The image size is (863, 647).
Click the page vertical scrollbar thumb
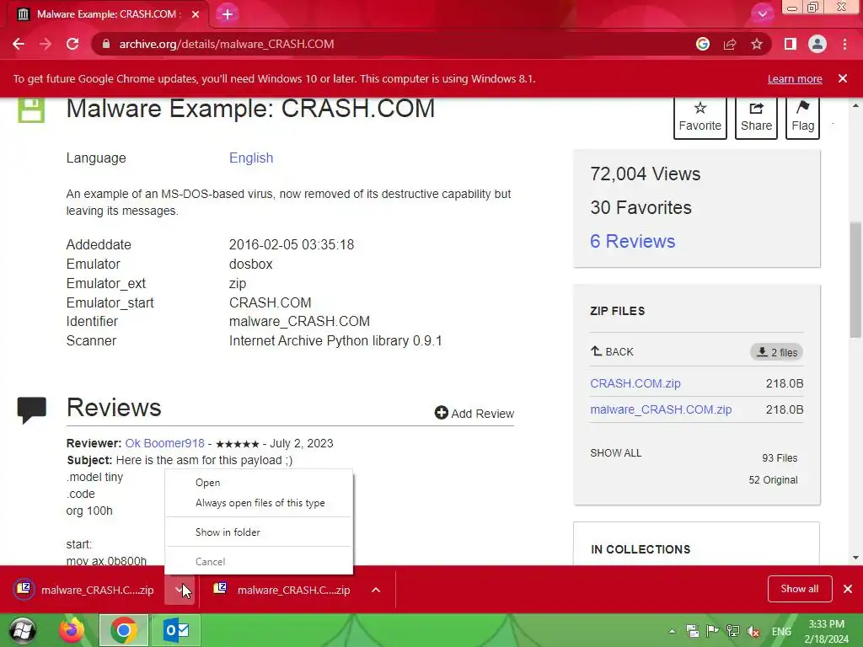coord(855,280)
